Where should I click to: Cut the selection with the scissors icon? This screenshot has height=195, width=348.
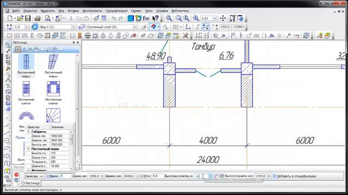pyautogui.click(x=71, y=18)
